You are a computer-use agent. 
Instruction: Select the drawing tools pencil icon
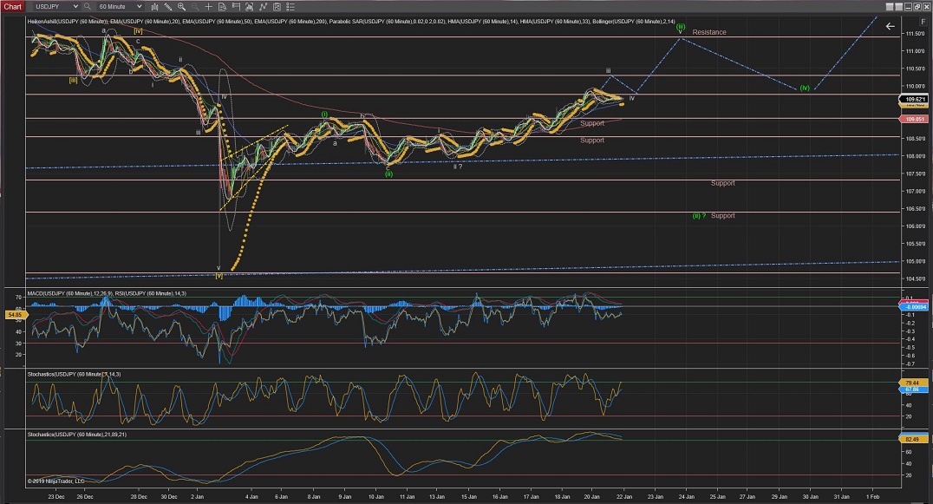point(168,7)
